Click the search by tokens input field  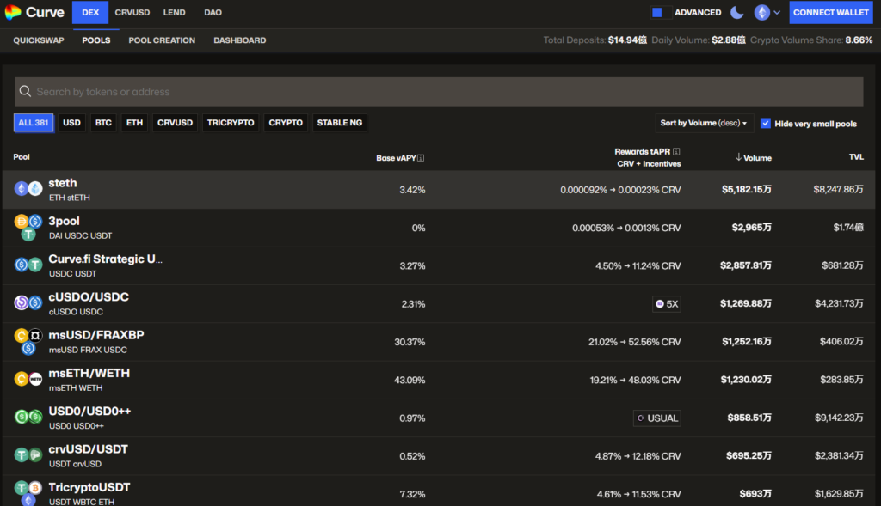(439, 91)
